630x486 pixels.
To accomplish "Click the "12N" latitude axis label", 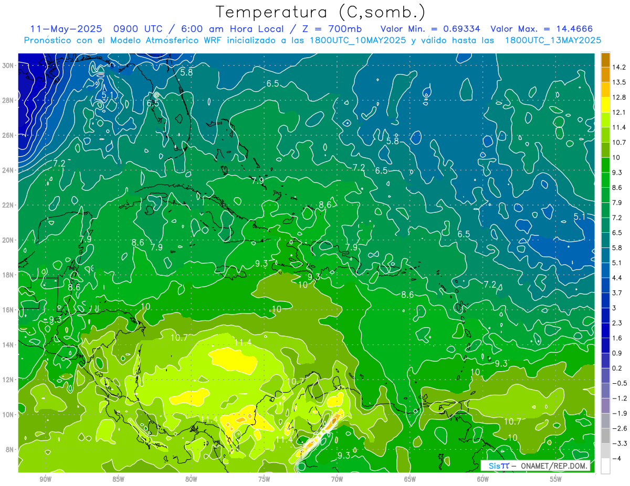I will click(8, 380).
